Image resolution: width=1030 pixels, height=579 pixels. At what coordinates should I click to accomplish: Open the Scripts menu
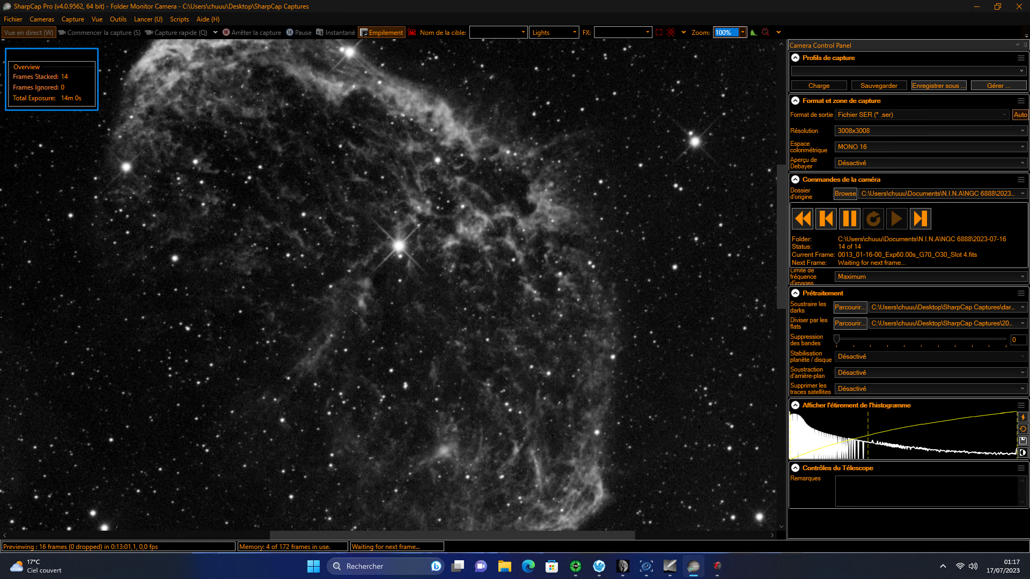(x=179, y=19)
